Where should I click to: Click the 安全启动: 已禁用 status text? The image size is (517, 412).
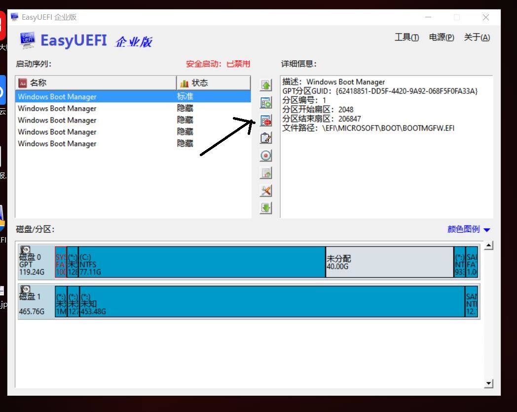pos(218,64)
